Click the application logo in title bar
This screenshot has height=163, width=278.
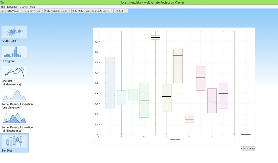click(2, 2)
